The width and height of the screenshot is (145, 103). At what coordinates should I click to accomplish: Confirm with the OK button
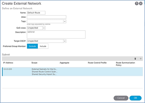click(135, 98)
